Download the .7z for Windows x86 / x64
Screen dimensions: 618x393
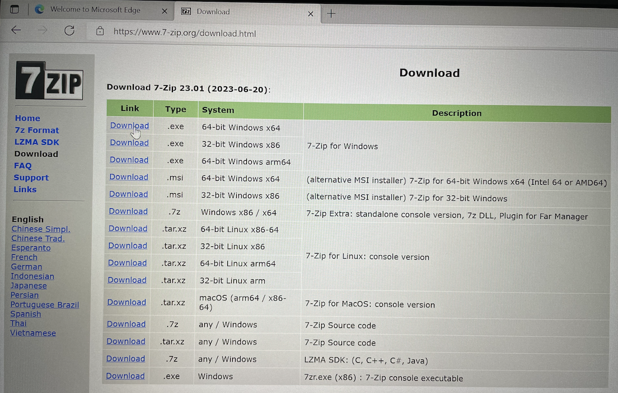click(x=128, y=211)
